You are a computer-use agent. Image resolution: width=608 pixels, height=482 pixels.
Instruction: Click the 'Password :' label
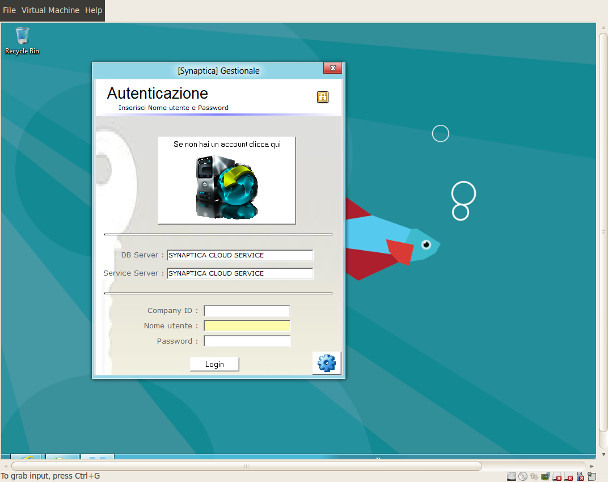(178, 341)
